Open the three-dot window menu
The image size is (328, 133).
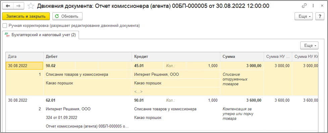click(313, 6)
